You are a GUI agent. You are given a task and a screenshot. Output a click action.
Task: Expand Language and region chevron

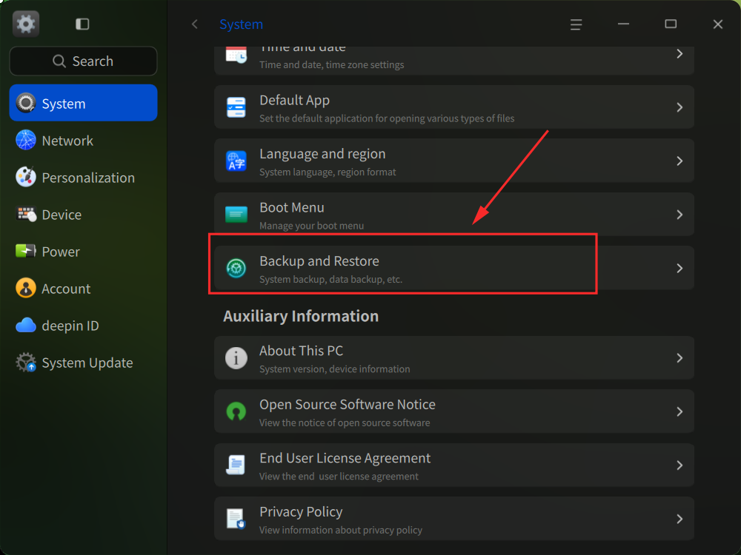(679, 161)
